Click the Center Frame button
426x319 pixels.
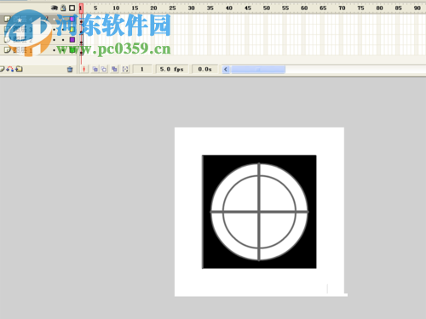[83, 69]
